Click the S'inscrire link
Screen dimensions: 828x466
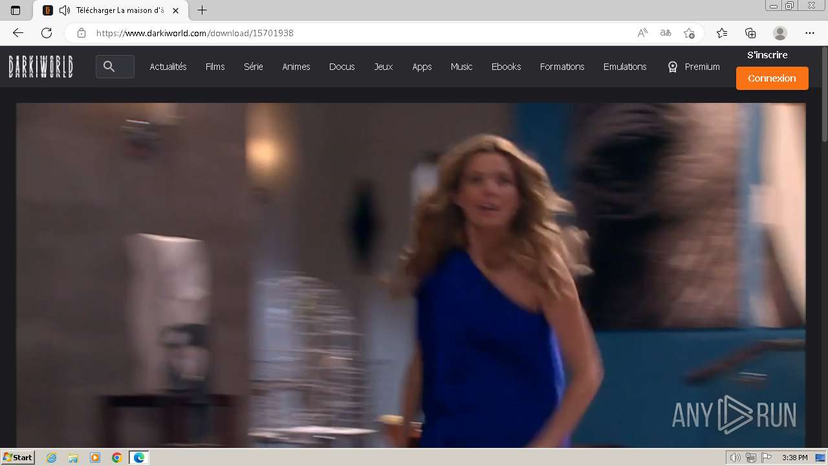[767, 55]
